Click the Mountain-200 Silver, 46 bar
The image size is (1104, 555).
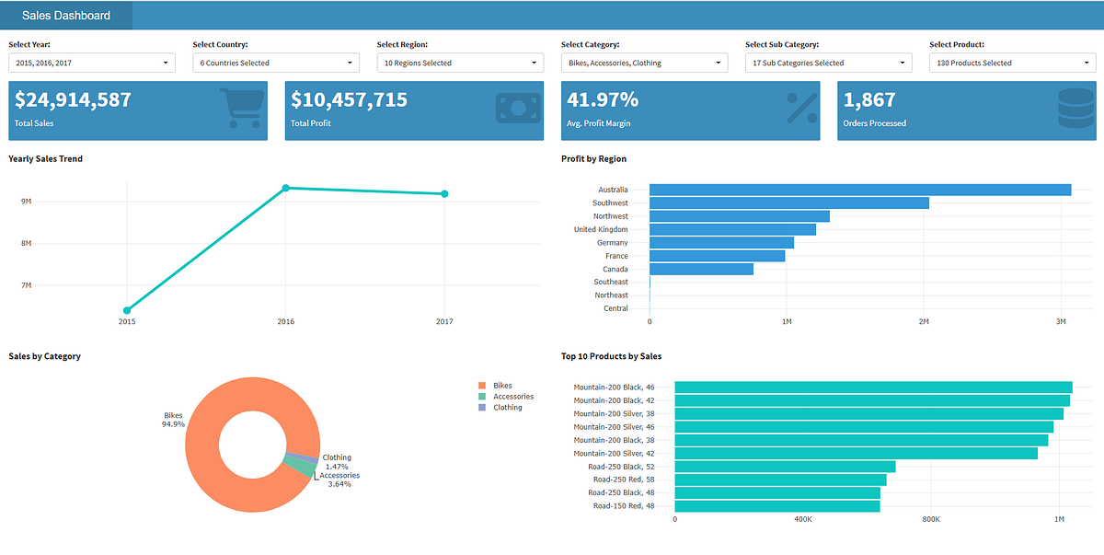coord(864,427)
